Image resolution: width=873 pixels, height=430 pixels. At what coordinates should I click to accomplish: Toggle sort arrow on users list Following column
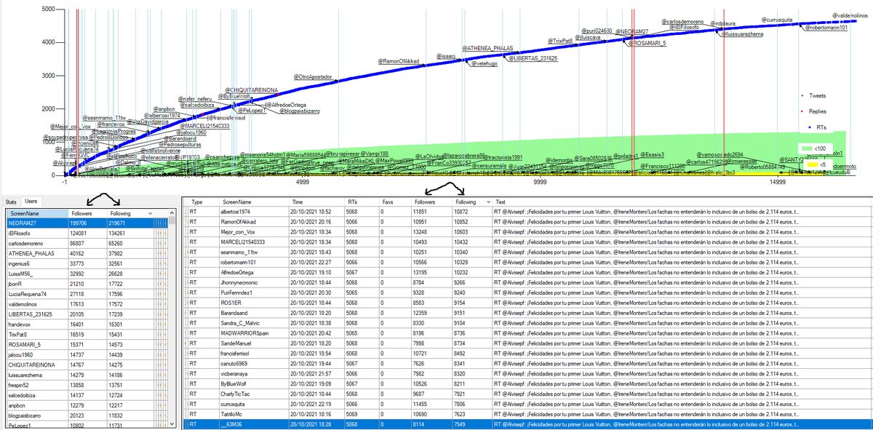coord(150,213)
